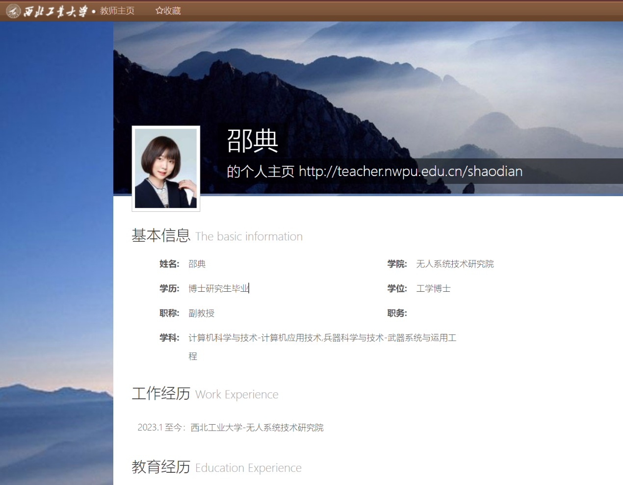The height and width of the screenshot is (485, 623).
Task: Click the 邵典 value next to 姓名
Action: pyautogui.click(x=197, y=264)
